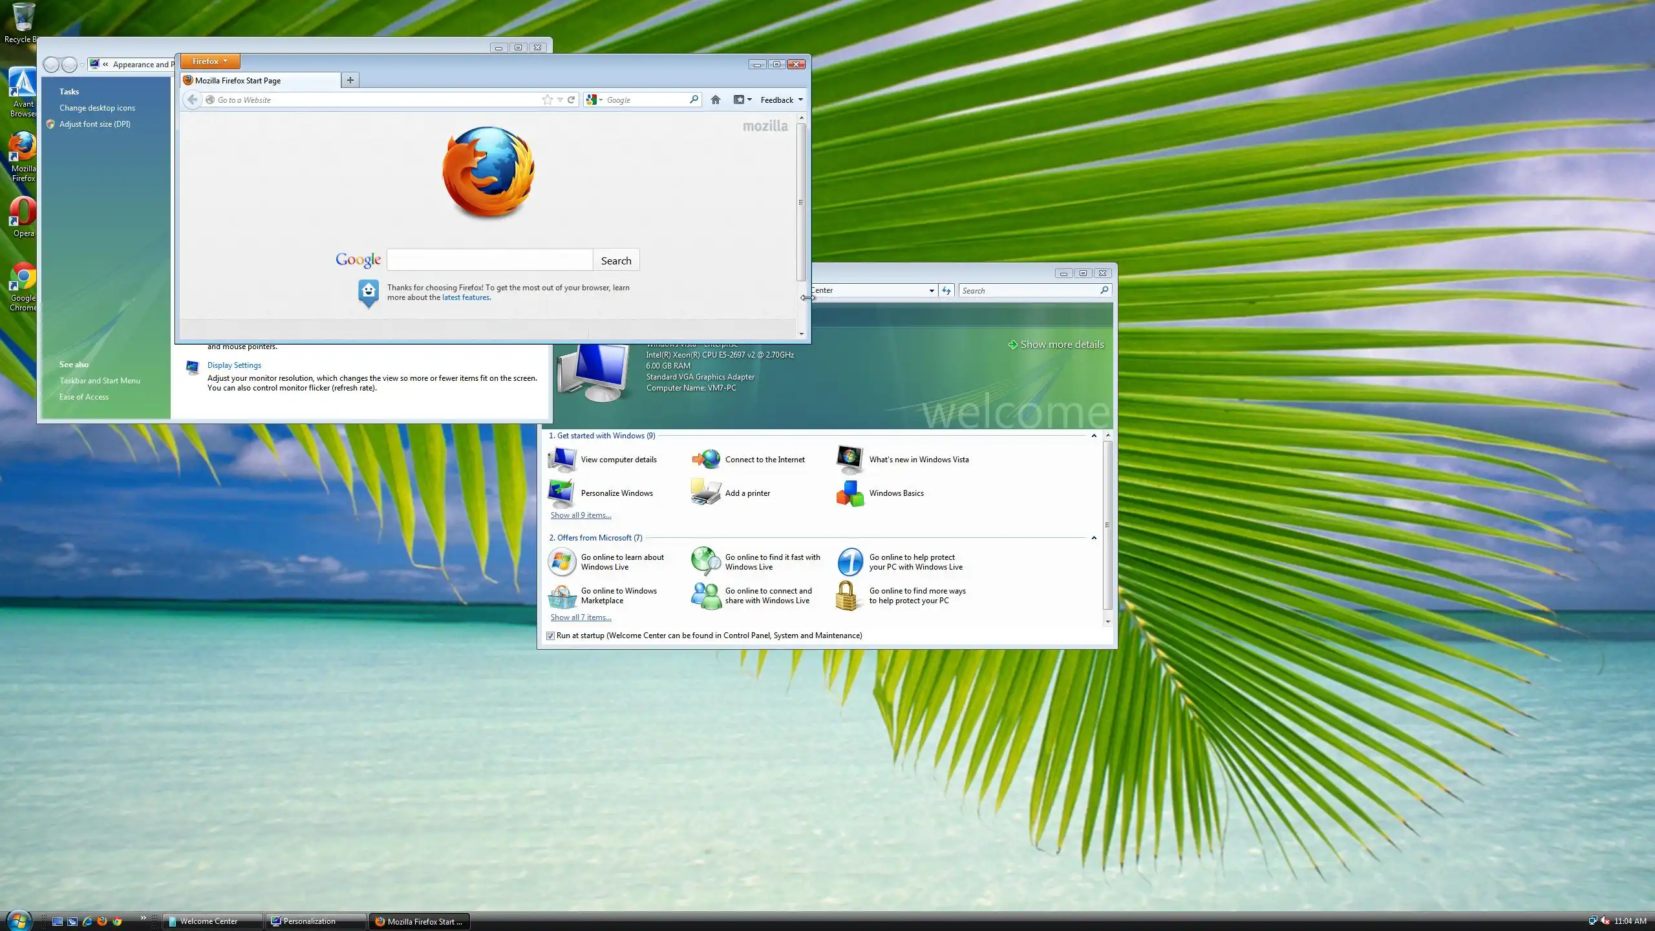
Task: Open Windows Basics icon
Action: pos(849,493)
